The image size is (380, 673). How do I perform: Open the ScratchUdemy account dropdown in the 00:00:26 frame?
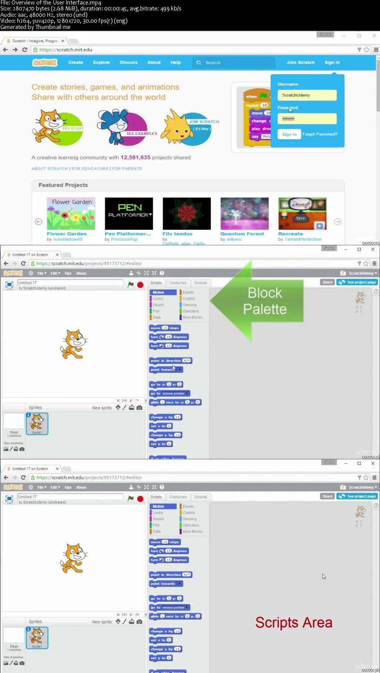(x=363, y=273)
